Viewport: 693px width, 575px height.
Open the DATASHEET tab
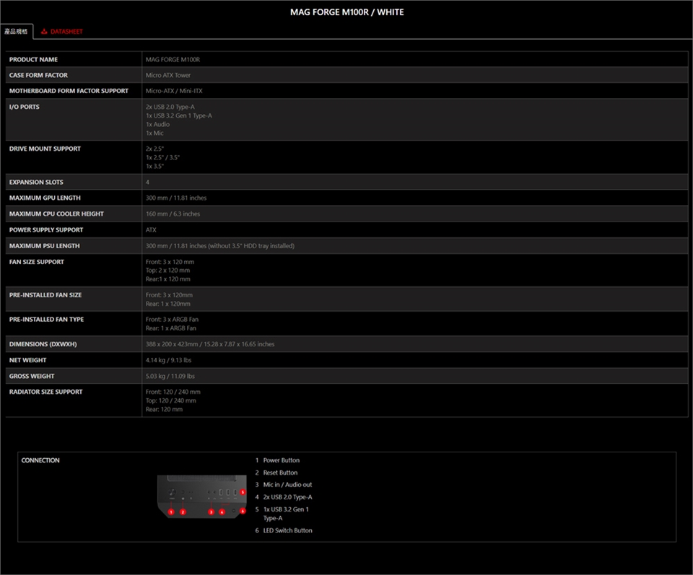62,31
